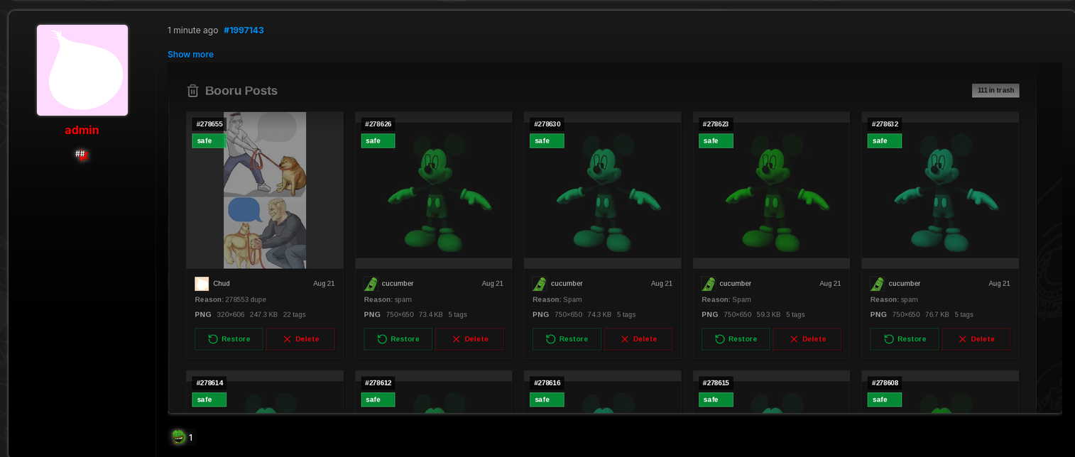The width and height of the screenshot is (1075, 457).
Task: Delete post #278623 permanently
Action: 807,339
